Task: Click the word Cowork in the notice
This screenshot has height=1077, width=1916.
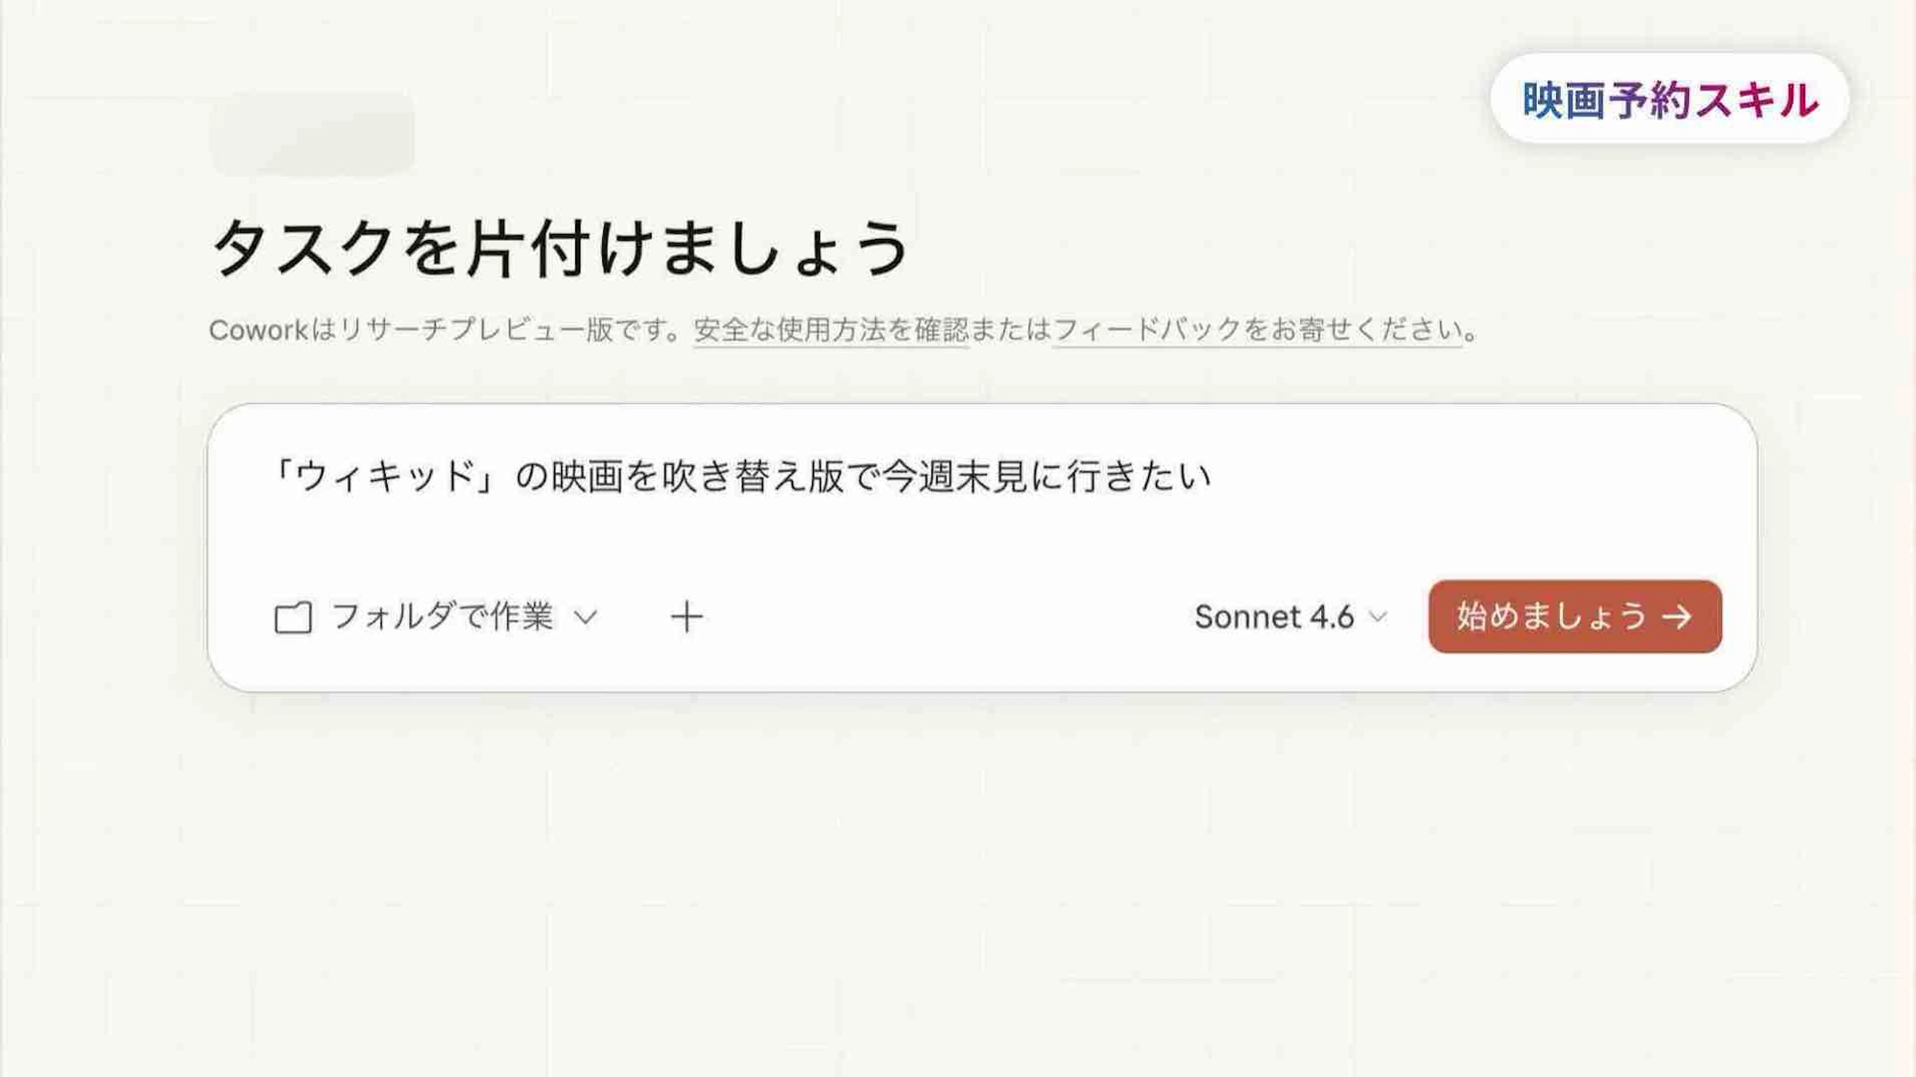Action: click(258, 330)
